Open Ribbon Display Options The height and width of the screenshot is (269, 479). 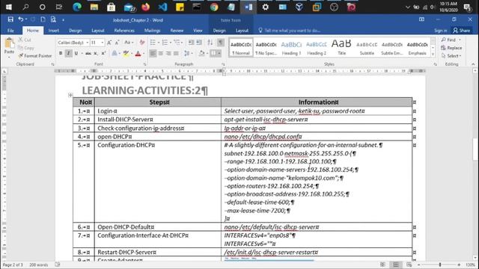pyautogui.click(x=421, y=19)
